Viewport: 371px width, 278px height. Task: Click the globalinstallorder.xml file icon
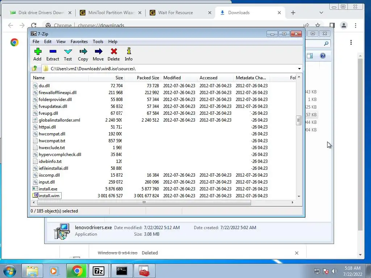[x=35, y=120]
